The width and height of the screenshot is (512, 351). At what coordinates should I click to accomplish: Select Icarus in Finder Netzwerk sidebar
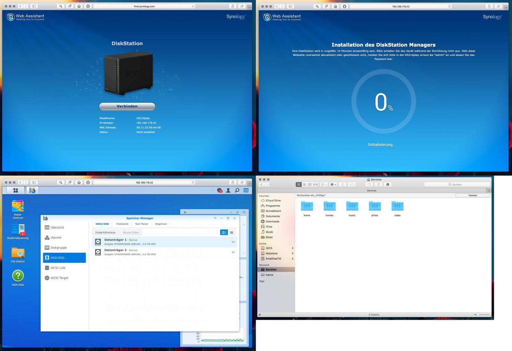tap(276, 275)
